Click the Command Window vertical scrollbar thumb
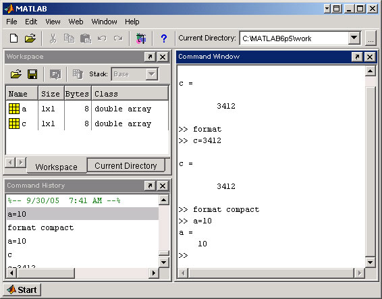Viewport: 382px width, 299px height. [371, 171]
